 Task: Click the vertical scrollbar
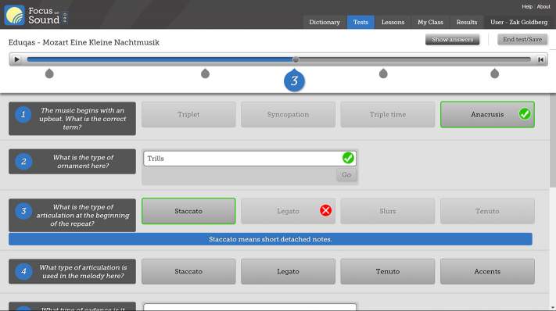(x=552, y=141)
